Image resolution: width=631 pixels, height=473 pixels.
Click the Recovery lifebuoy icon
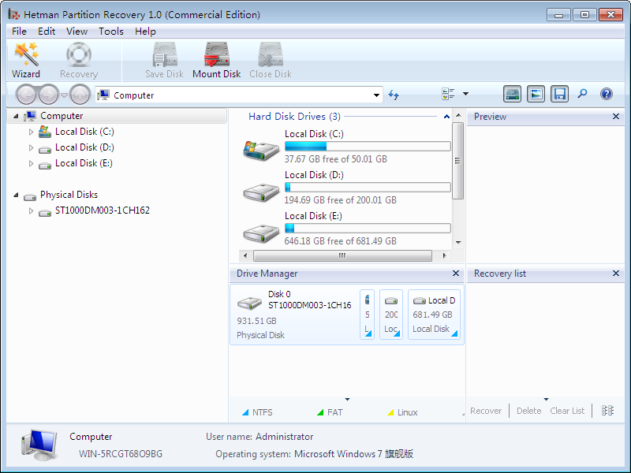(79, 54)
